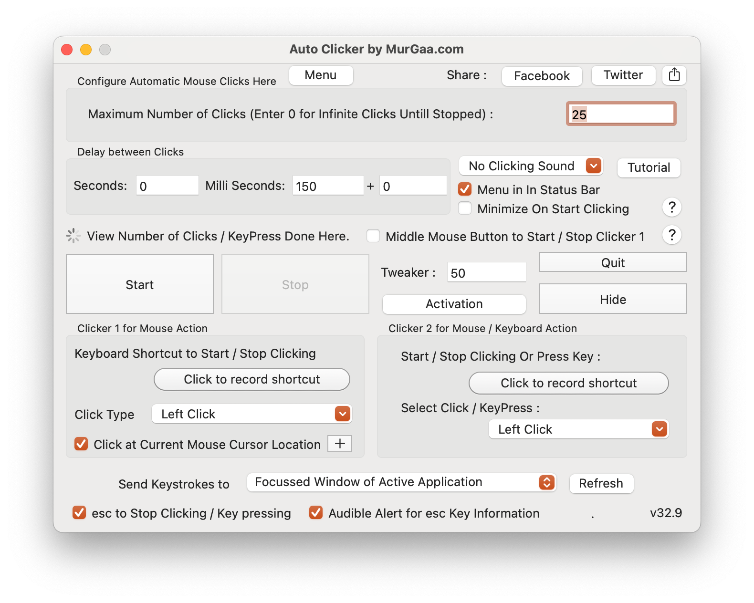Screen dimensions: 754x603
Task: Open the Menu button
Action: point(321,75)
